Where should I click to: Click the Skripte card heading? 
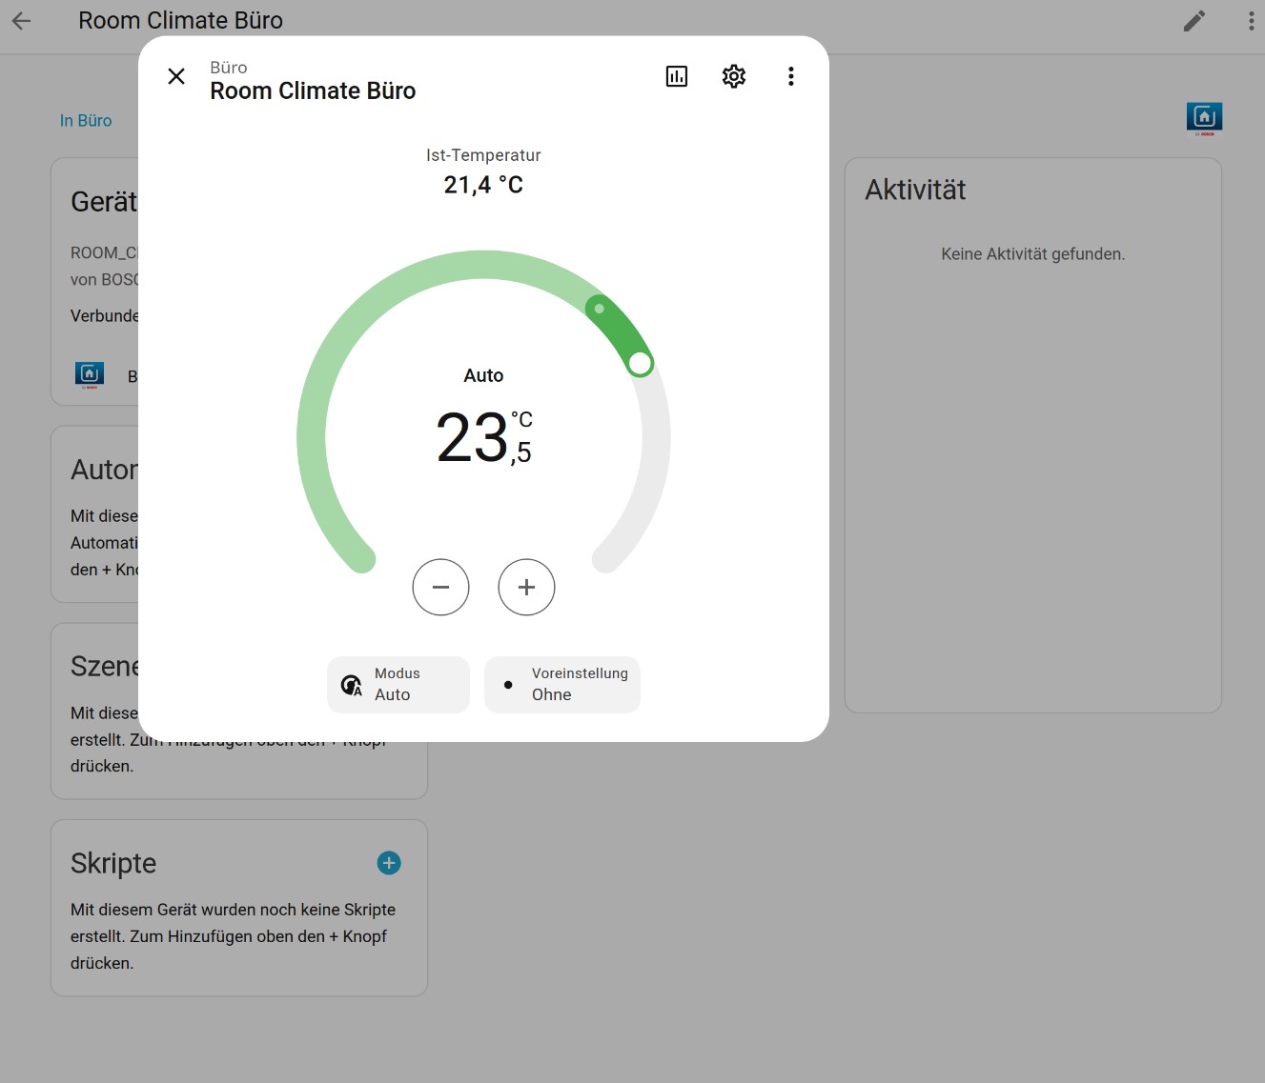coord(113,863)
